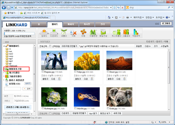Expand the 플러스 저장공간 tree node
The height and width of the screenshot is (125, 175).
coord(4,80)
